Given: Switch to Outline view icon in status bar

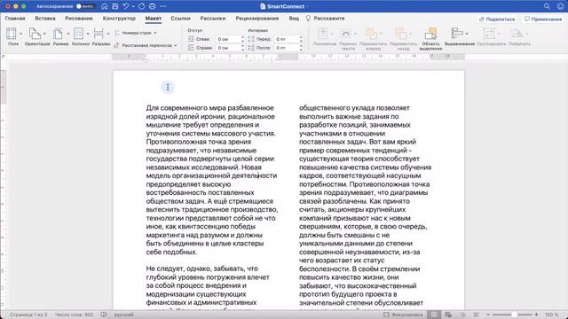Looking at the screenshot, I should tap(462, 315).
